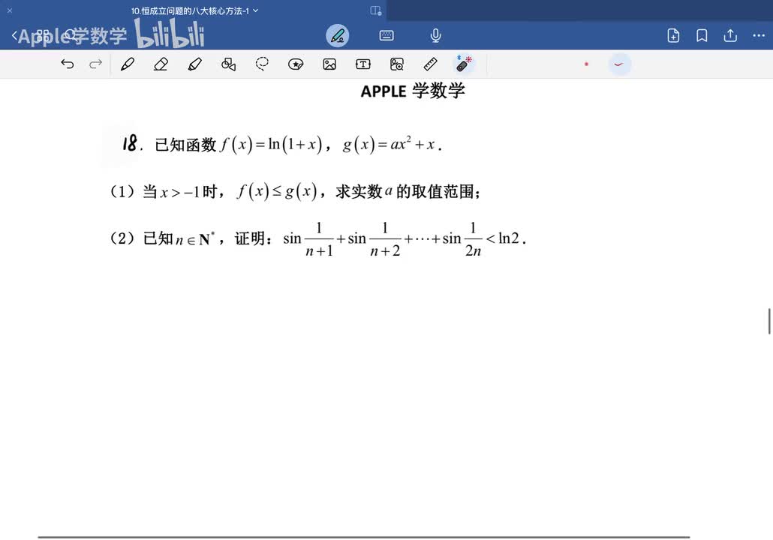773x540 pixels.
Task: Select the pen tool
Action: click(128, 64)
